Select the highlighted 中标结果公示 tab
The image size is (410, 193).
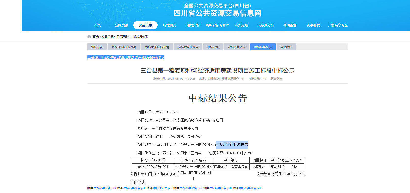[x=263, y=47]
